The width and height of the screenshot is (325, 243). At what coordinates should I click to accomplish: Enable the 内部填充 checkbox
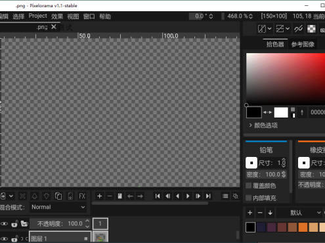pyautogui.click(x=249, y=198)
